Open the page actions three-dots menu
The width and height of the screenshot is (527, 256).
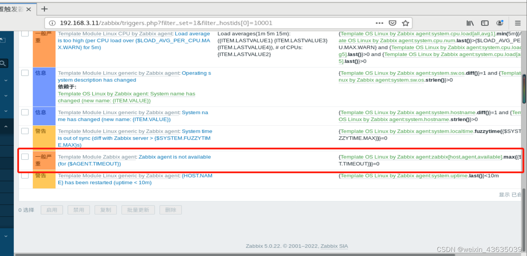click(x=379, y=23)
